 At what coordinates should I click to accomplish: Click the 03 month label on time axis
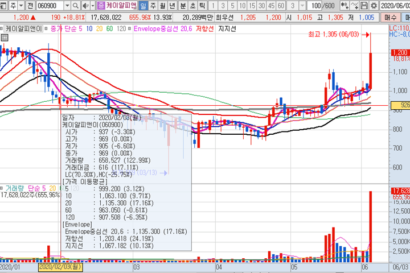136,267
